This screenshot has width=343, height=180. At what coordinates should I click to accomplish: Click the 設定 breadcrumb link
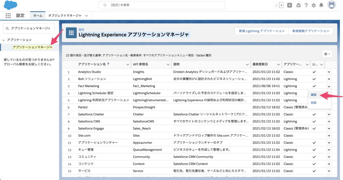click(x=81, y=29)
